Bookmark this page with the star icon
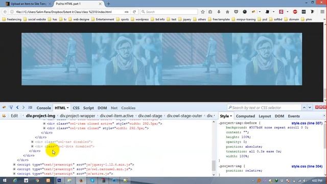This screenshot has width=327, height=184. pyautogui.click(x=202, y=12)
